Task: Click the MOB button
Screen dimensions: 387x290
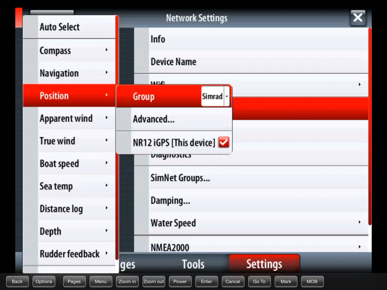Action: [x=312, y=282]
